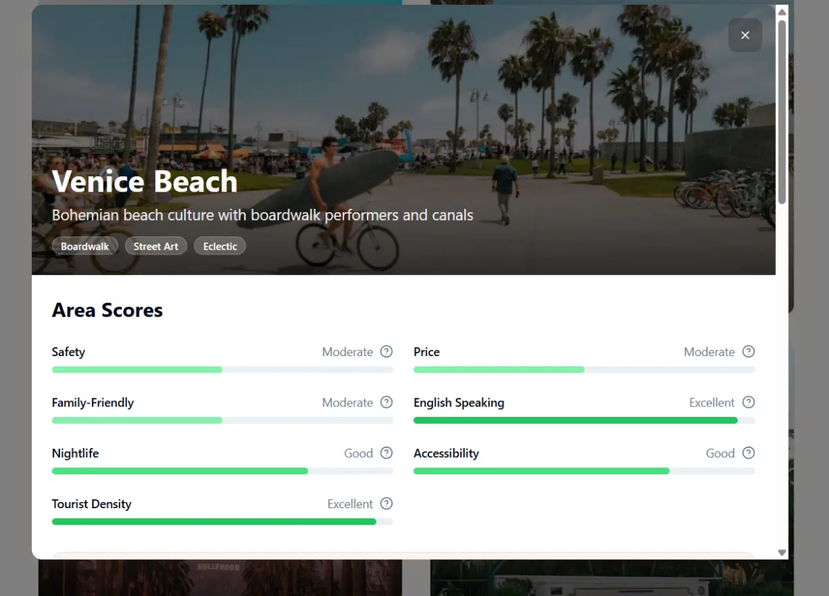Open the Tourist Density info icon
This screenshot has width=829, height=596.
(x=386, y=503)
